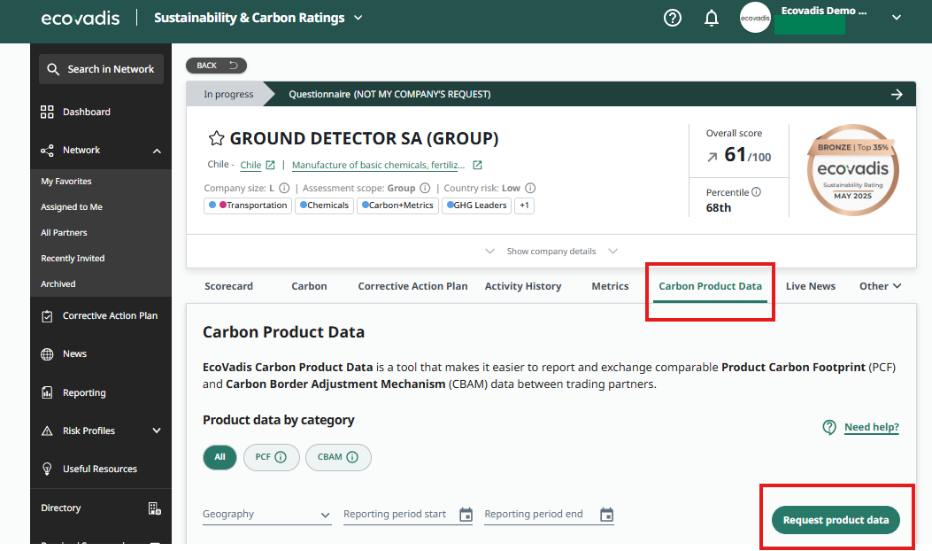Open the Geography dropdown

coord(266,514)
